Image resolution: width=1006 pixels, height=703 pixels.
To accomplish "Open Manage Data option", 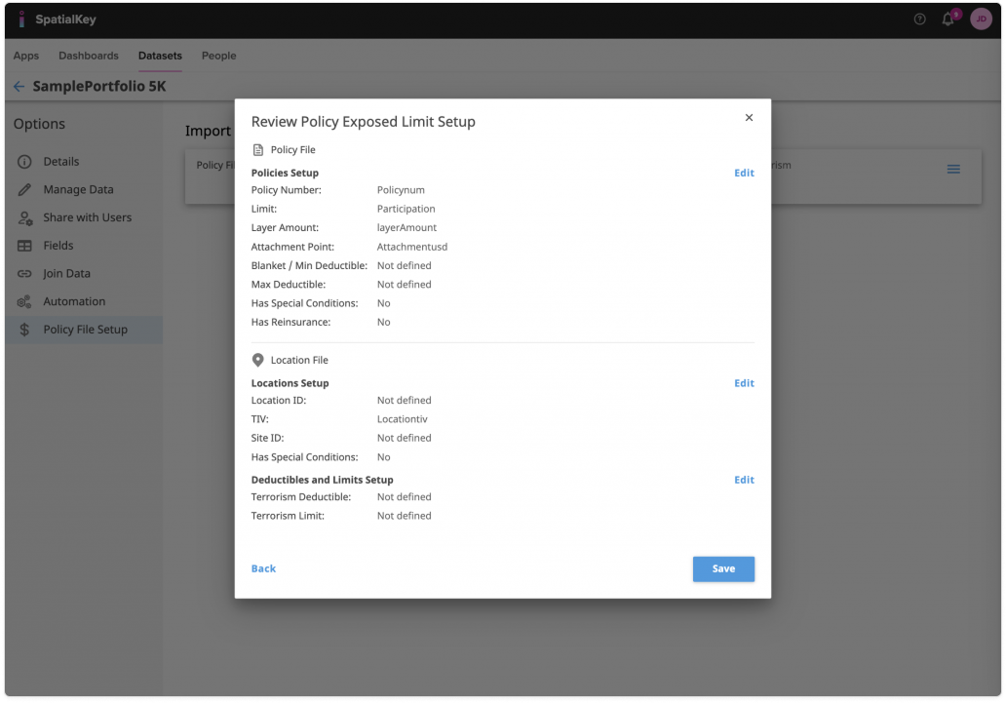I will click(x=78, y=190).
